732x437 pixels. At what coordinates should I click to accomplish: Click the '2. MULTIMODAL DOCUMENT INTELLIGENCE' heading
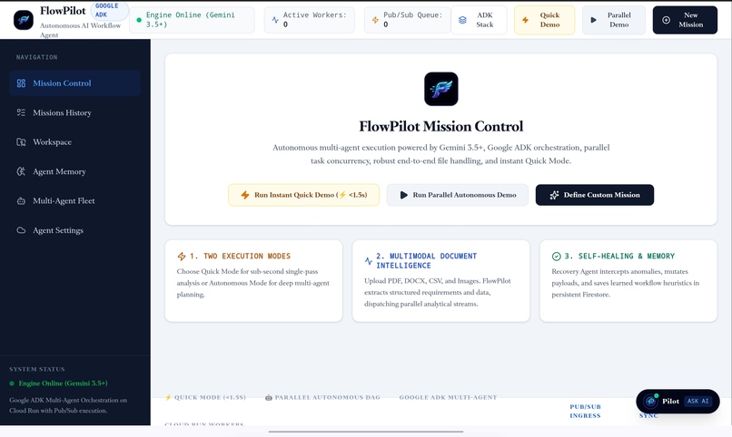427,260
